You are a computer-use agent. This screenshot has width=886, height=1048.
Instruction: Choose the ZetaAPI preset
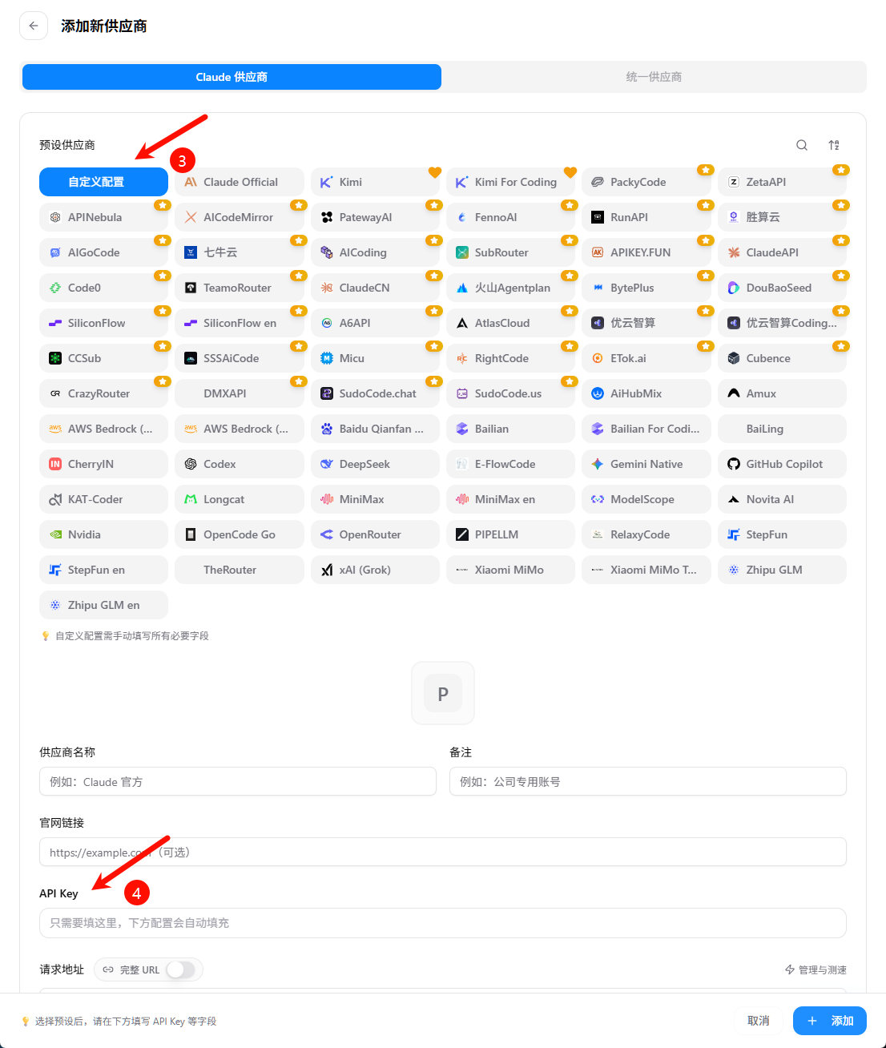tap(782, 182)
